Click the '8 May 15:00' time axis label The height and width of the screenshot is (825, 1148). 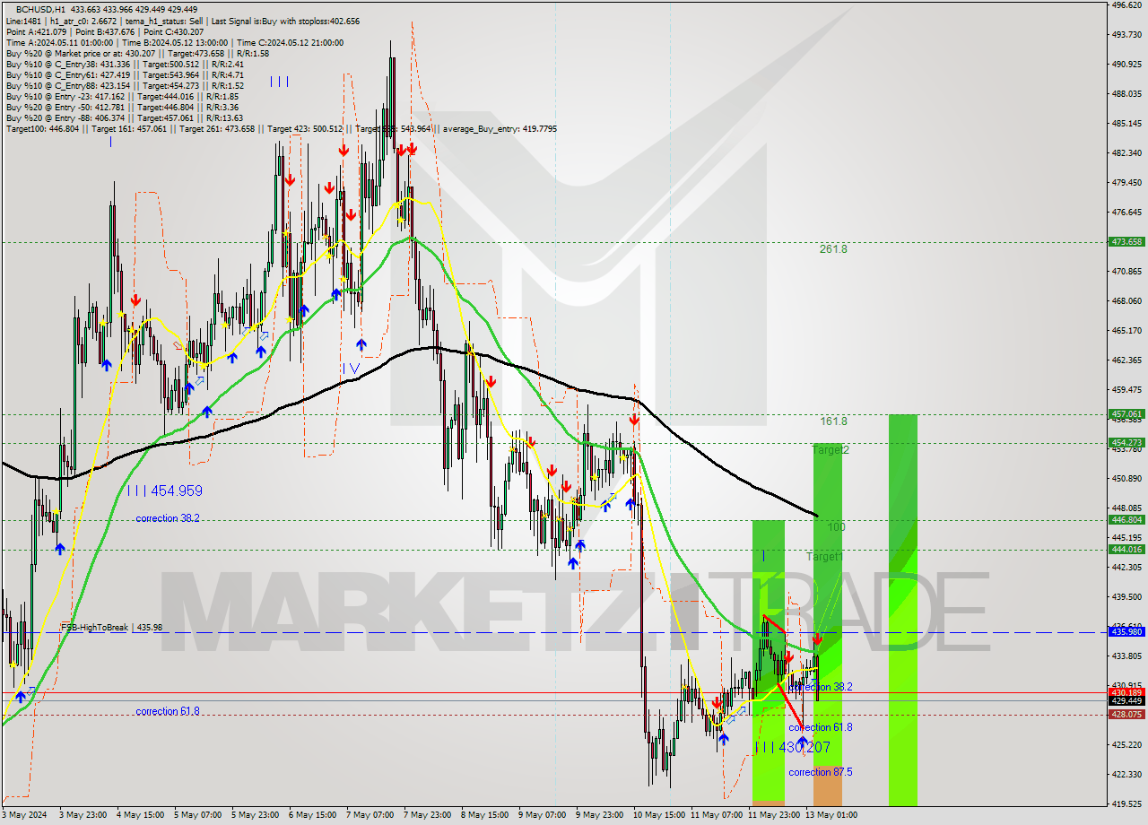[484, 815]
